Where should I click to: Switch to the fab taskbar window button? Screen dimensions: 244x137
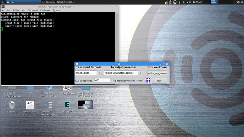point(23,2)
